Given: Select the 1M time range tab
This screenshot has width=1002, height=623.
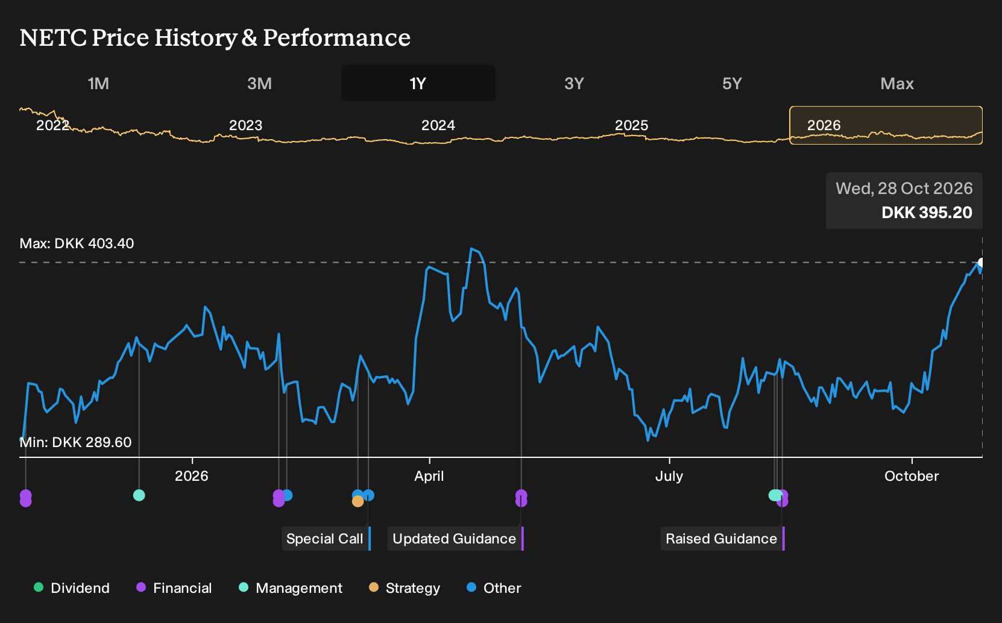Looking at the screenshot, I should pos(98,83).
